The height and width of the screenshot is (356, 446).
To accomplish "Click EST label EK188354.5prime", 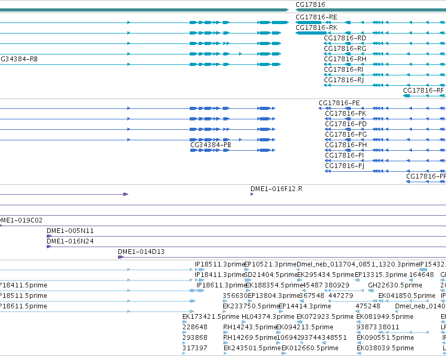I will pyautogui.click(x=274, y=285).
